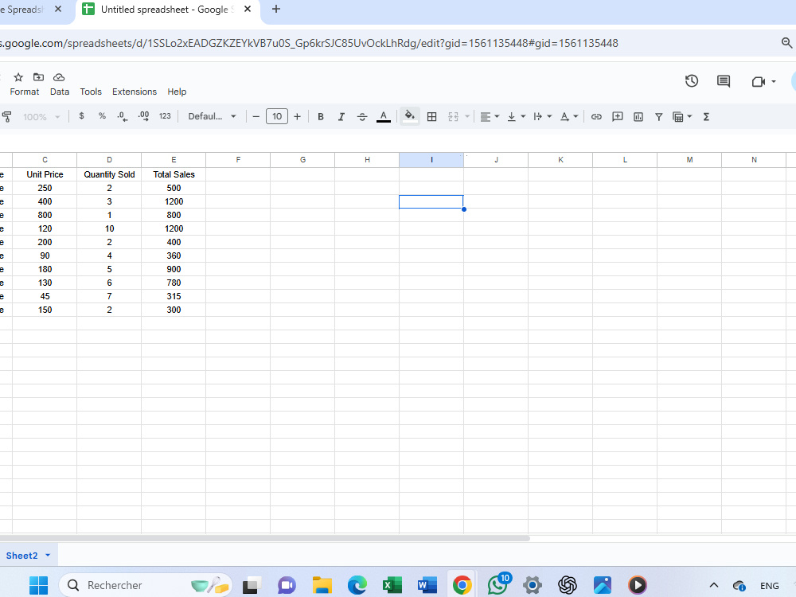Viewport: 796px width, 597px height.
Task: Select column E header
Action: point(174,160)
